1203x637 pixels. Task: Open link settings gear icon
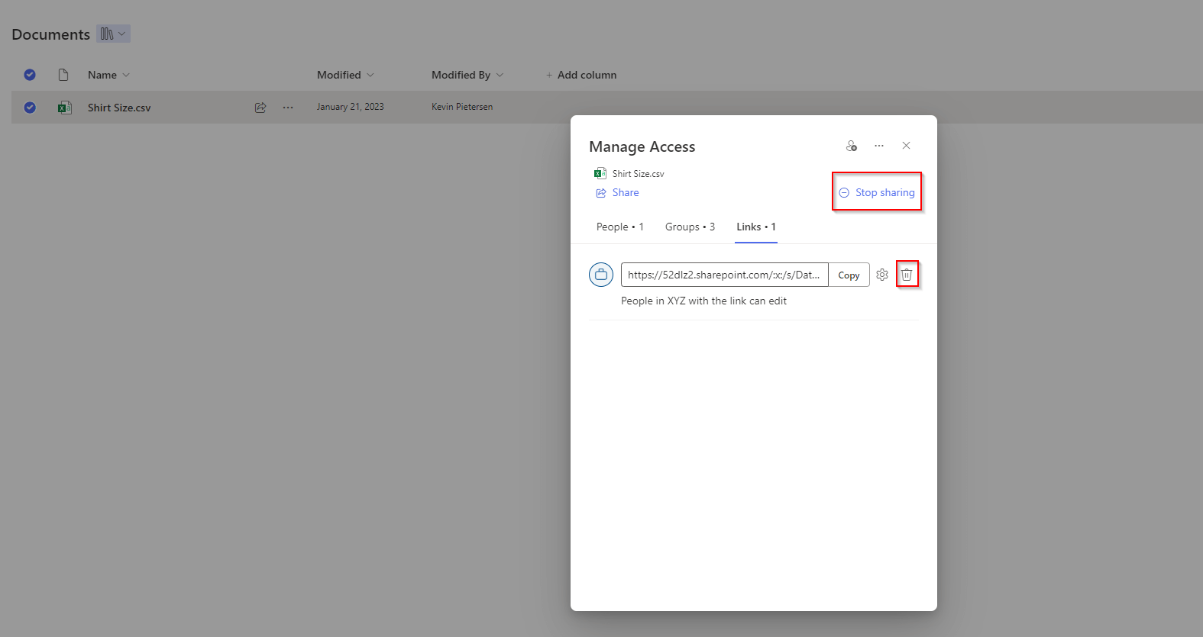pos(882,275)
